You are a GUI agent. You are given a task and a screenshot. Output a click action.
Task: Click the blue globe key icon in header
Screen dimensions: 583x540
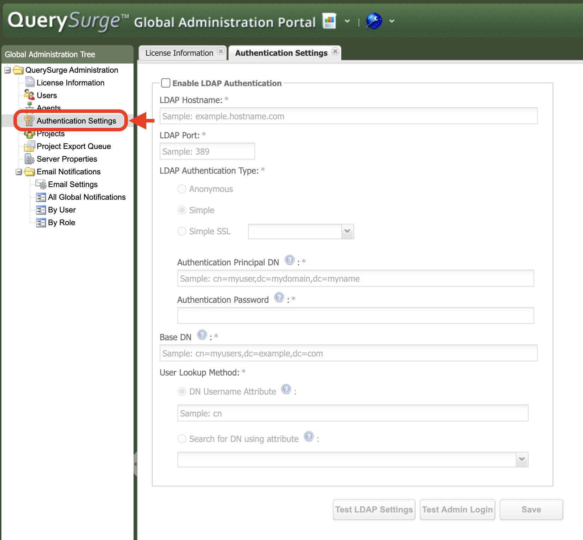(x=374, y=21)
